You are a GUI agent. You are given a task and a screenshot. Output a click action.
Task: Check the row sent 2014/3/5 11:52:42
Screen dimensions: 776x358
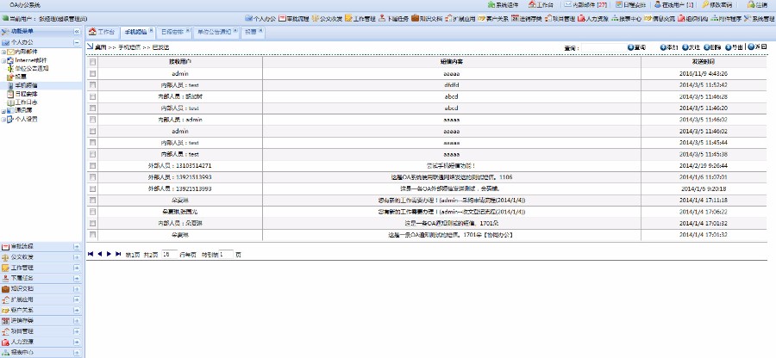click(x=92, y=85)
